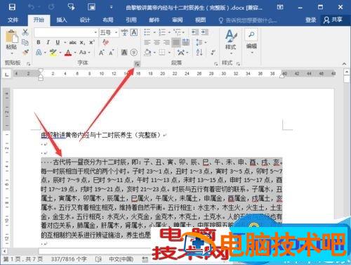
Task: Open the 审阅 tab
Action: pyautogui.click(x=177, y=20)
